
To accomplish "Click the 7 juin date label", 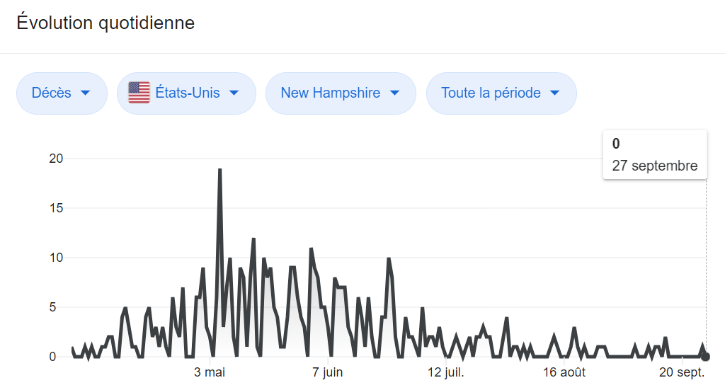I will (x=327, y=372).
